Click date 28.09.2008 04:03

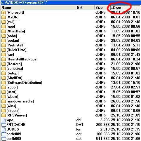[x=126, y=41]
